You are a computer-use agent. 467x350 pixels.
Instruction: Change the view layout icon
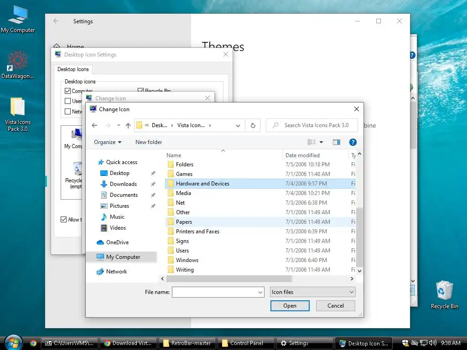tap(311, 142)
